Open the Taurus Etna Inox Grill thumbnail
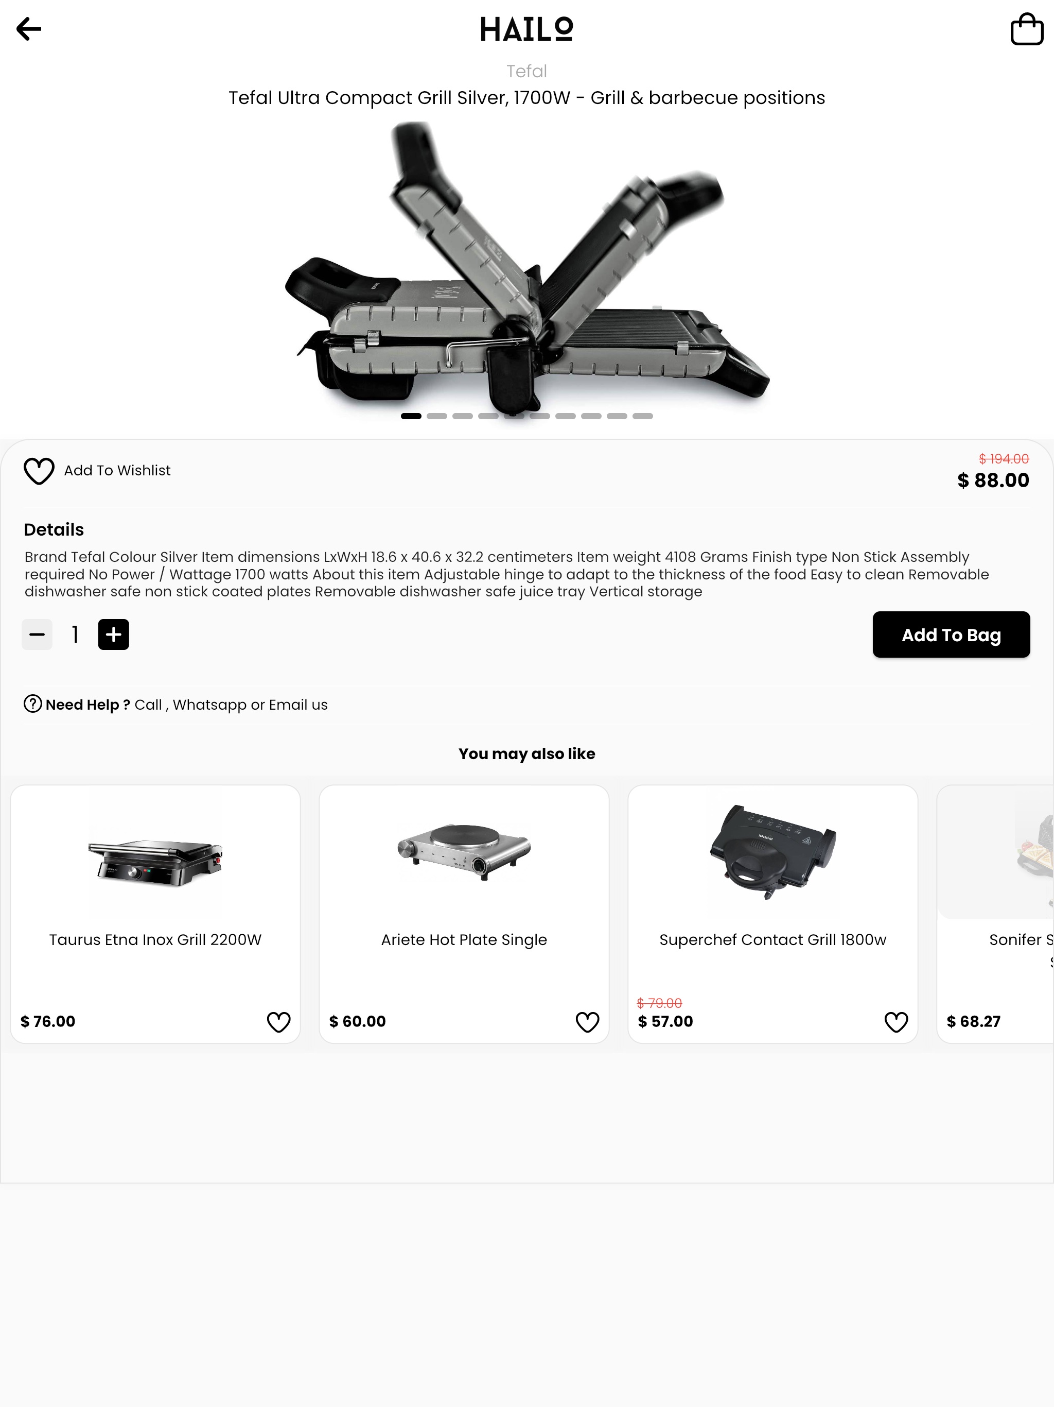This screenshot has width=1054, height=1407. [x=155, y=852]
